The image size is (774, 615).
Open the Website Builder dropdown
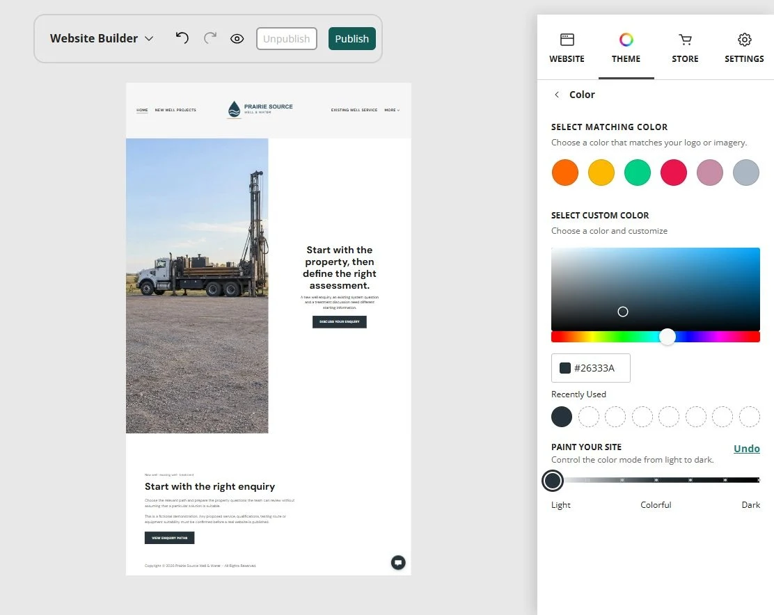coord(102,38)
